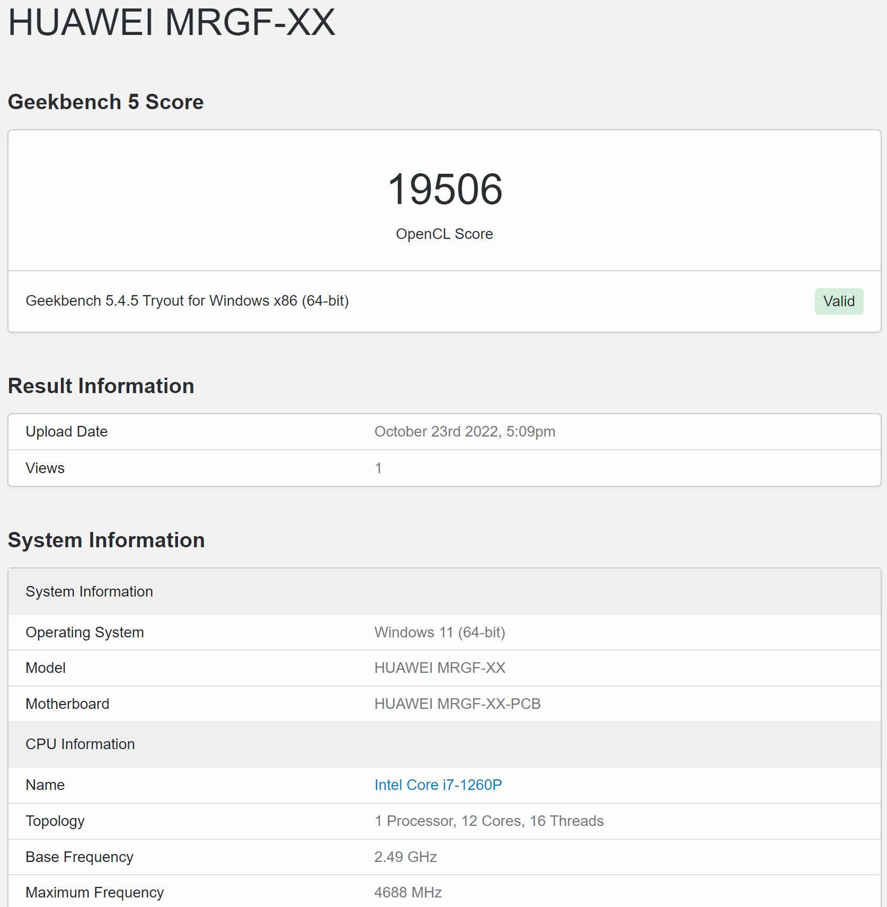Image resolution: width=887 pixels, height=907 pixels.
Task: Click the HUAWEI MRGF-XX page title
Action: click(172, 22)
